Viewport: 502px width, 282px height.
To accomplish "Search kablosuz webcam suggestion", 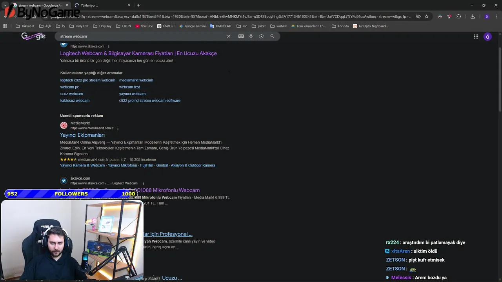I will 75,101.
